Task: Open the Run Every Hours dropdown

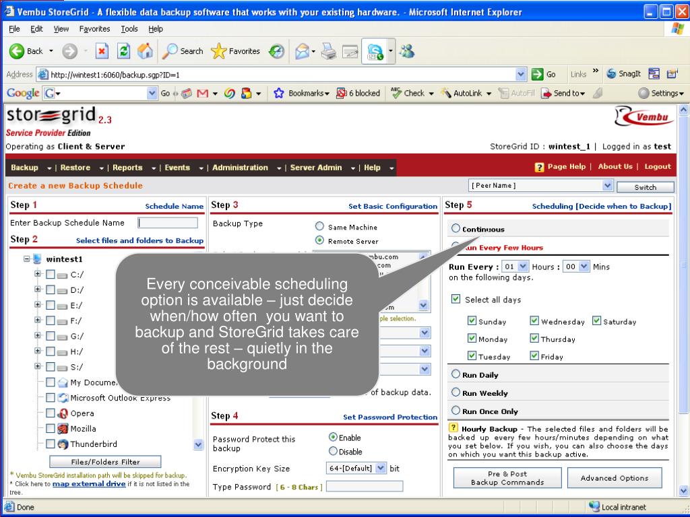Action: point(523,267)
